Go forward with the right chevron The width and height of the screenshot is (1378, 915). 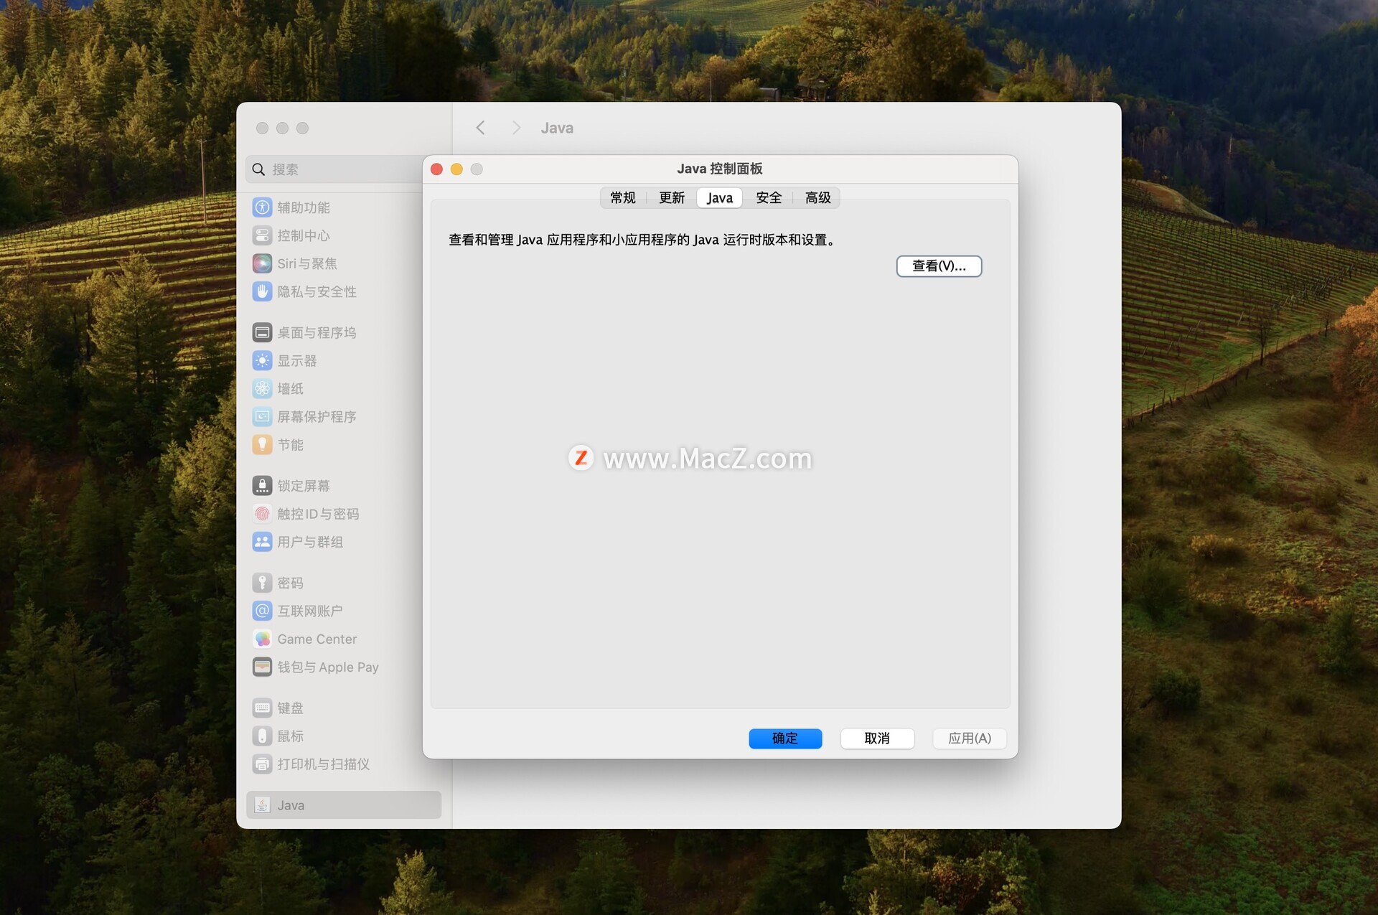click(516, 128)
